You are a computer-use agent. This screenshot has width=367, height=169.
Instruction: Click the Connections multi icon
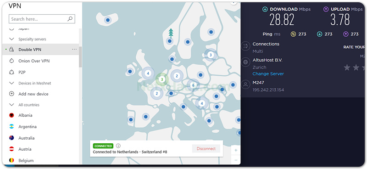tap(245, 46)
